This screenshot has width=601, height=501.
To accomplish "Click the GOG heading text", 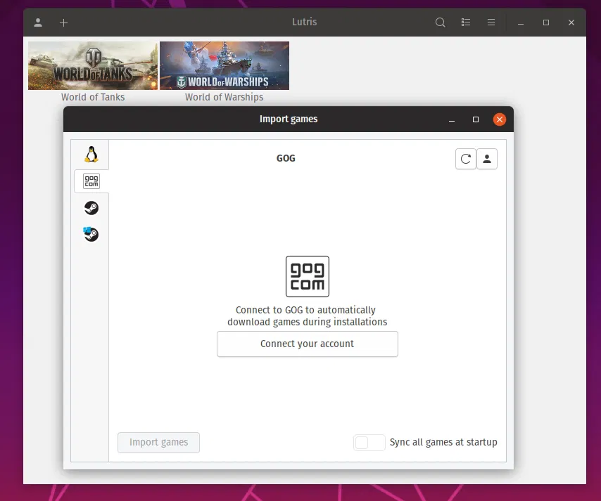I will 286,159.
